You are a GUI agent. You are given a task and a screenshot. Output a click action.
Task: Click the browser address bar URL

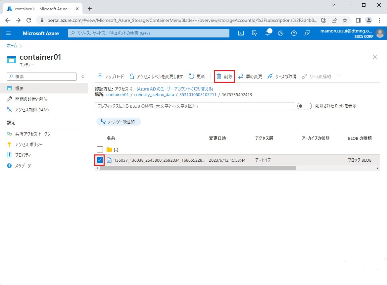(x=182, y=20)
